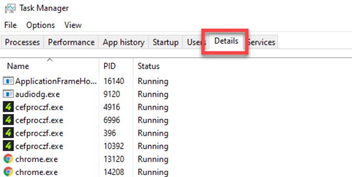The image size is (352, 177).
Task: Go to the Startup tab
Action: 165,42
